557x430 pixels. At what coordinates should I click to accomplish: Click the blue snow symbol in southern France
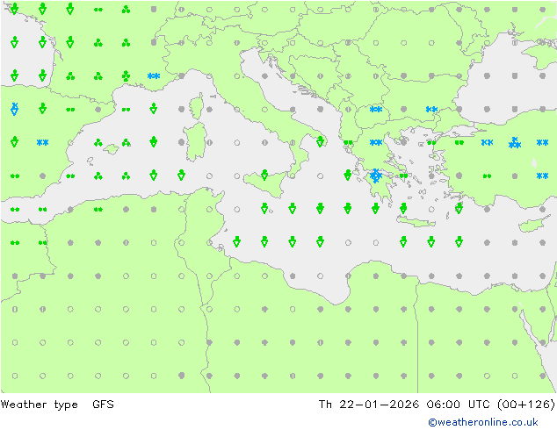154,76
